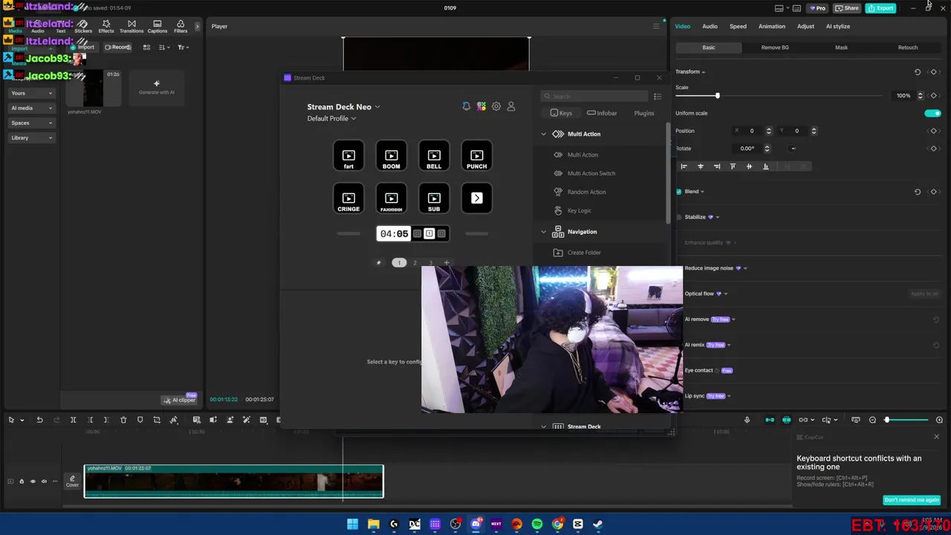Switch to the Remove BG sub-tab

[x=775, y=48]
